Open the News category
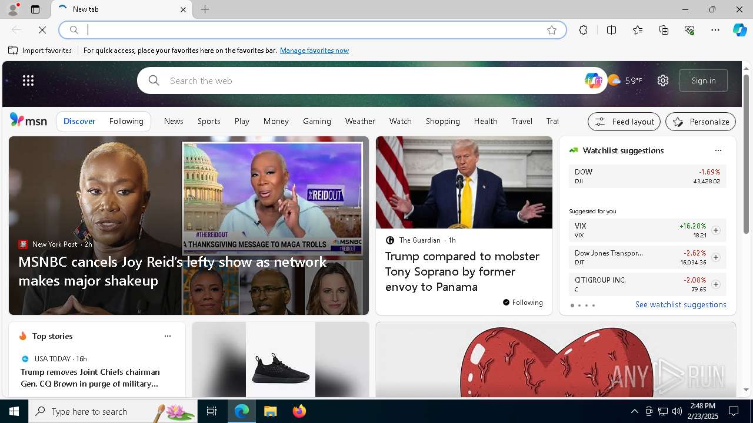 [174, 121]
